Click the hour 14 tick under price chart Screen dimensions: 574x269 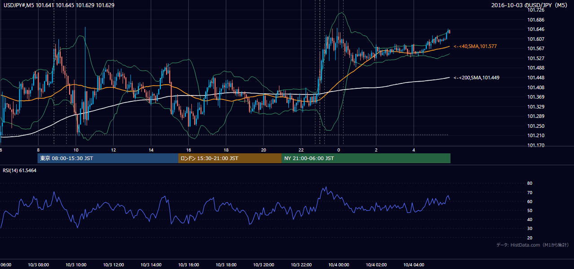pos(151,150)
